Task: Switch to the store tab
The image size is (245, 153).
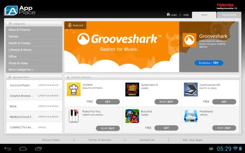Action: tap(204, 15)
